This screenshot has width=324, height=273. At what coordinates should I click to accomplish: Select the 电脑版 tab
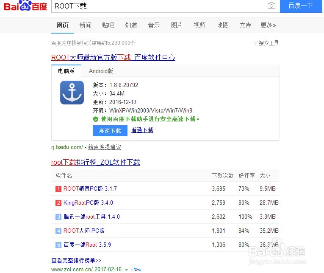(66, 71)
